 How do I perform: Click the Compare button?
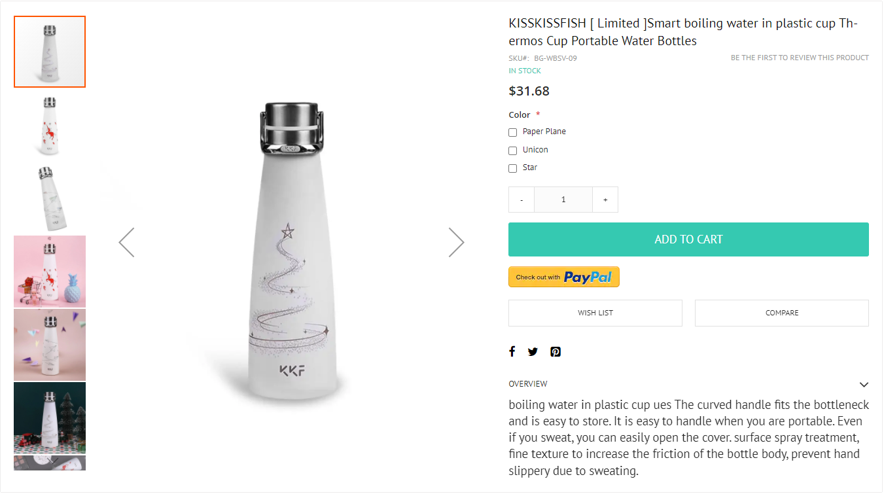782,313
